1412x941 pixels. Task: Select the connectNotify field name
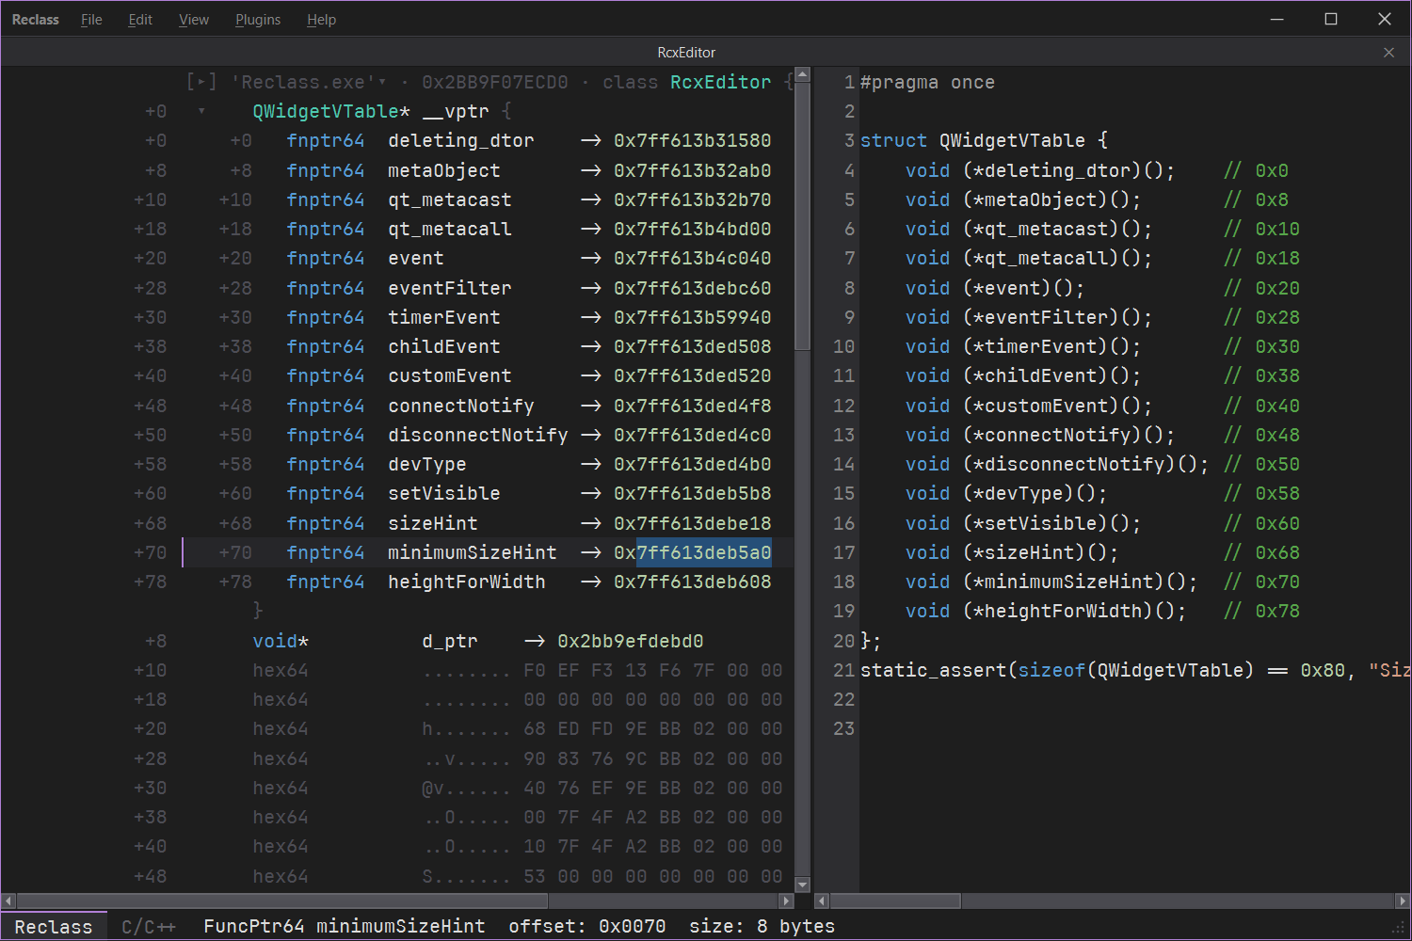pyautogui.click(x=461, y=406)
